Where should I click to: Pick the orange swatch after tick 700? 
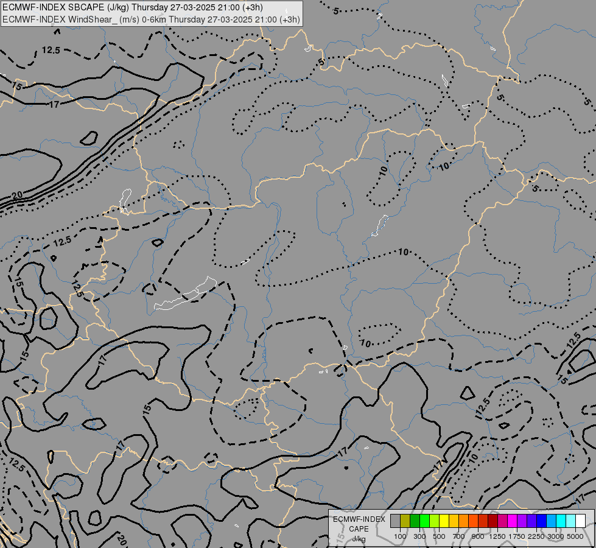[463, 521]
